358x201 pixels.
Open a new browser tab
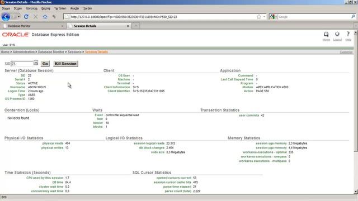point(136,26)
